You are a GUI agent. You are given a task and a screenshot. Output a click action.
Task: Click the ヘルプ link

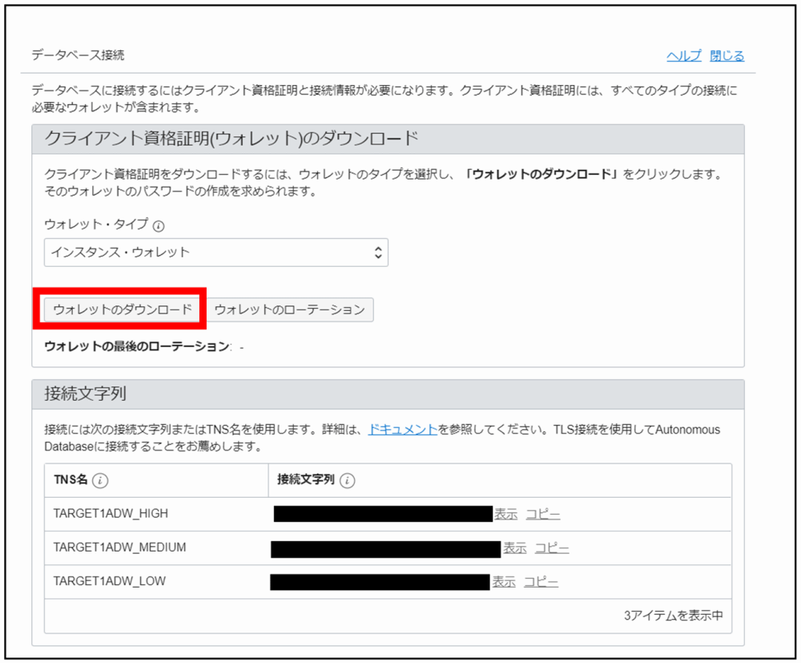point(684,56)
